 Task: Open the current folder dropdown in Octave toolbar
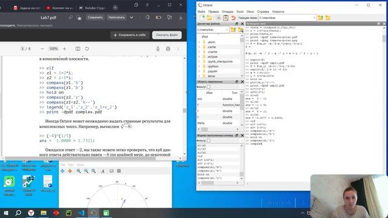click(314, 18)
